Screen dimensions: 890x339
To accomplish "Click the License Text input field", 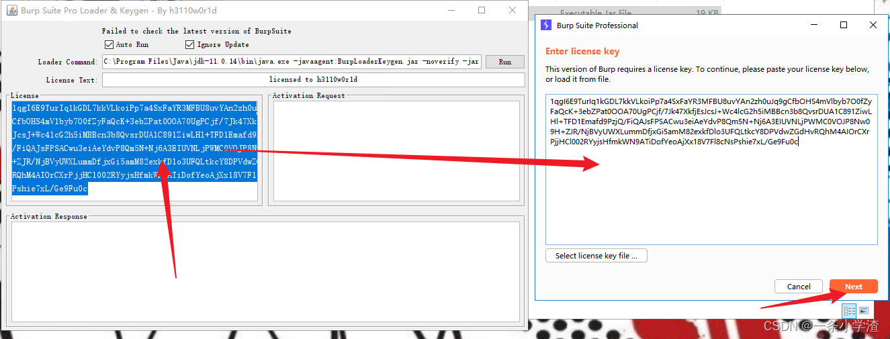I will [x=313, y=80].
